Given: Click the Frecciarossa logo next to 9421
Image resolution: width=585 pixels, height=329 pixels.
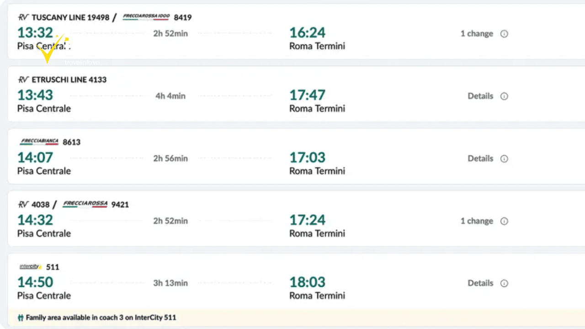Looking at the screenshot, I should (85, 204).
